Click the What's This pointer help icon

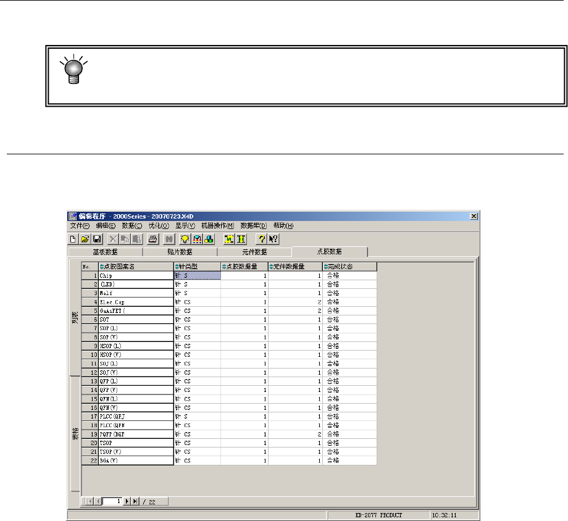point(274,239)
